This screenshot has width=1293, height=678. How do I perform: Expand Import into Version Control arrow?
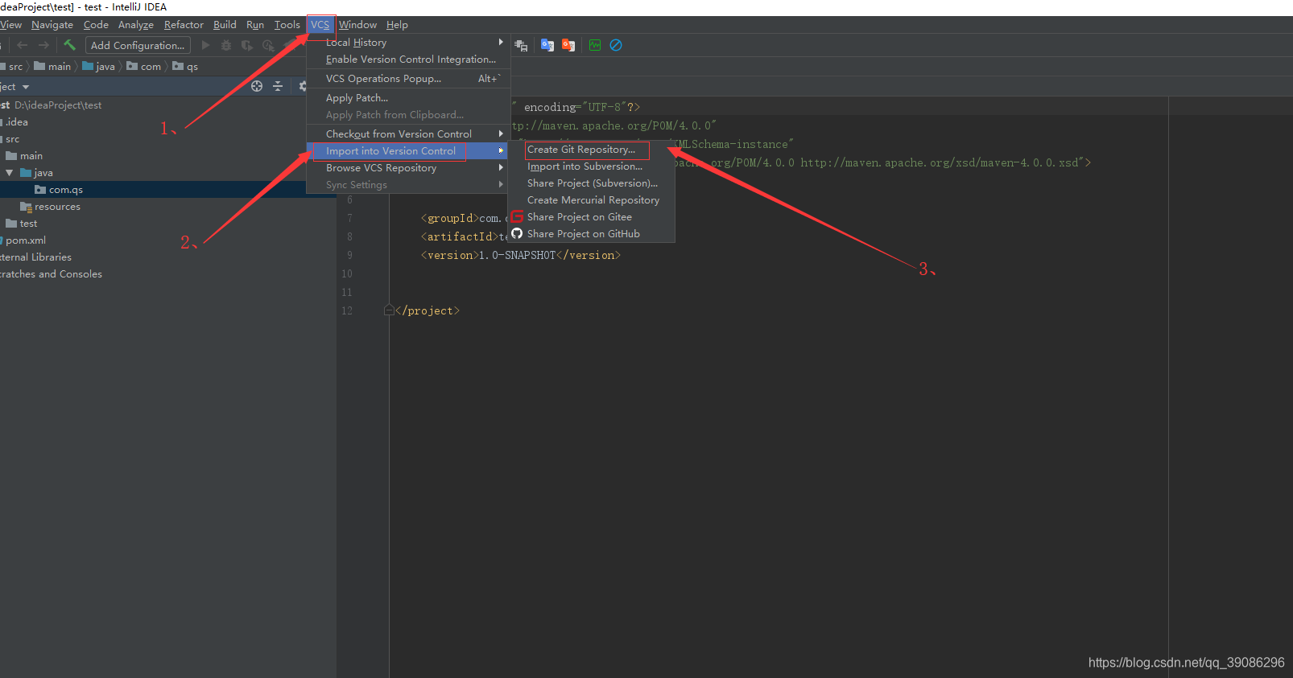click(501, 150)
